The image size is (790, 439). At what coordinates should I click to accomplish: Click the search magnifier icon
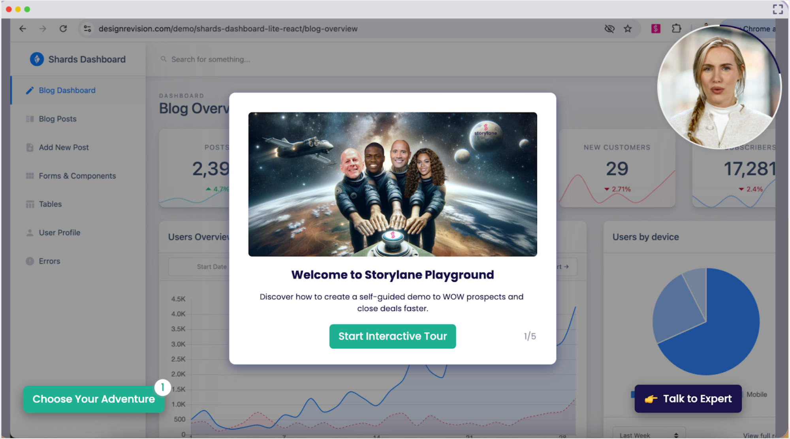[x=163, y=59]
